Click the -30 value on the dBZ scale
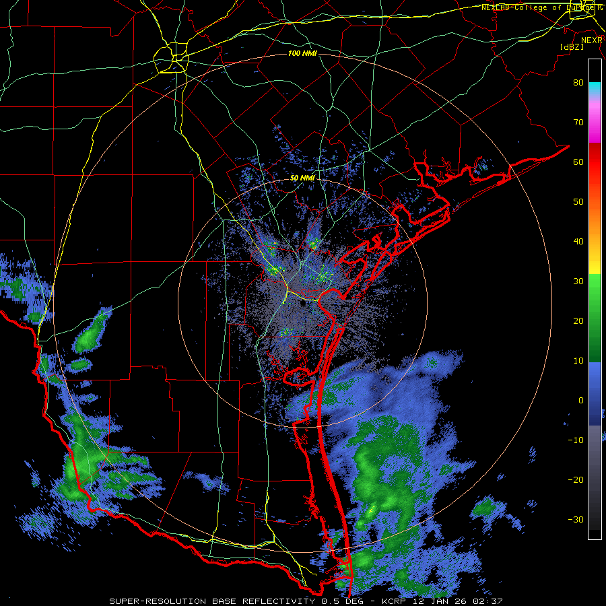606x606 pixels. click(576, 519)
